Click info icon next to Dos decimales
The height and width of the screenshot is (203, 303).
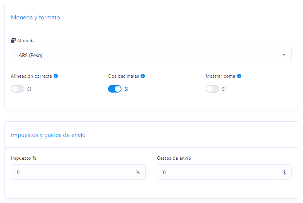click(143, 76)
